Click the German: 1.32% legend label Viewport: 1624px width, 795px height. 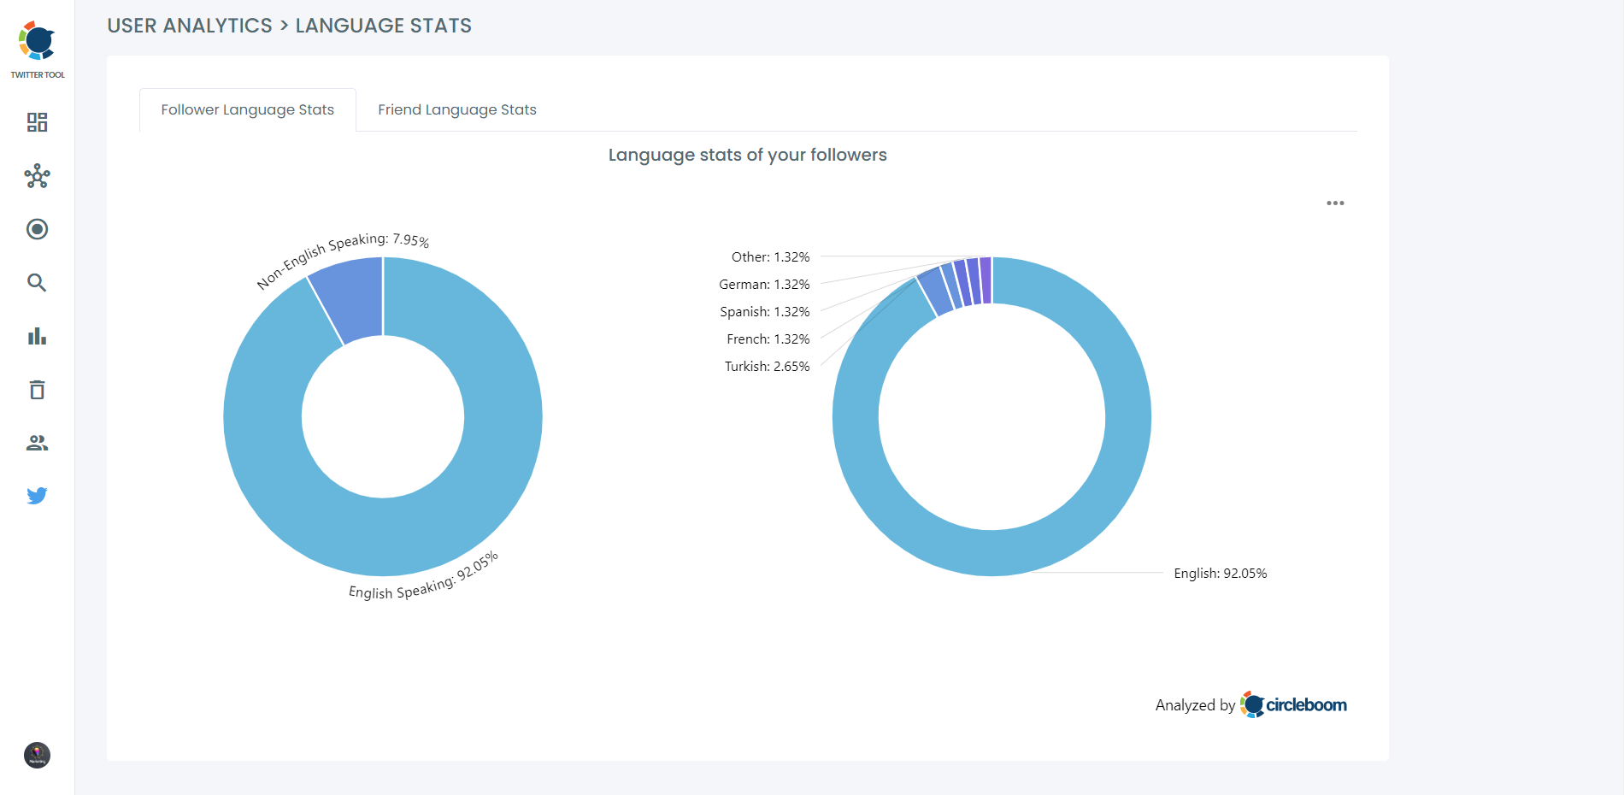coord(763,284)
